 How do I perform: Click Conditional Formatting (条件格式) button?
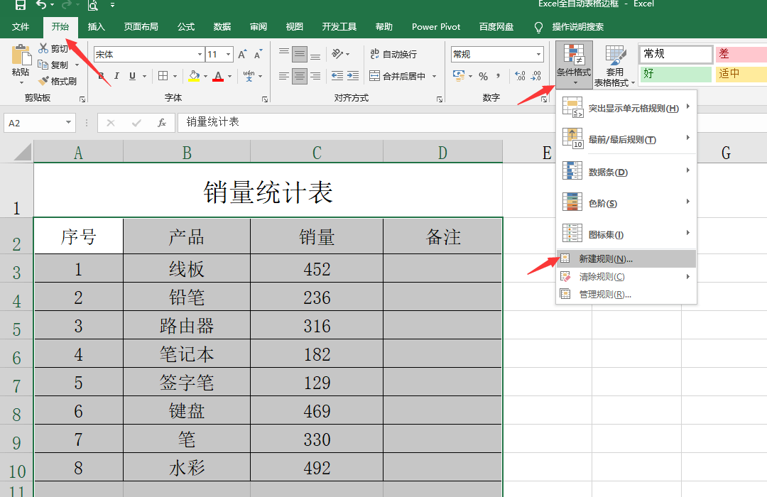click(x=574, y=65)
